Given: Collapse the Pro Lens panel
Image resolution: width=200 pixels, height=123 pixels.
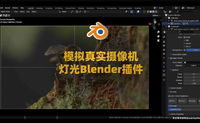Looking at the screenshot, I should 172,92.
